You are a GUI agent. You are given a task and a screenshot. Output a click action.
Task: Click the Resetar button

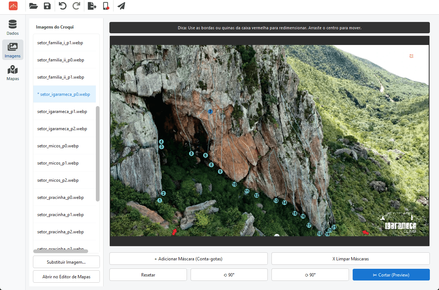click(x=148, y=275)
